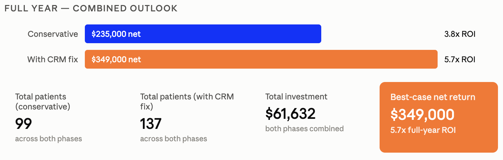503x160 pixels.
Task: Click the $61,632 investment amount
Action: 290,113
